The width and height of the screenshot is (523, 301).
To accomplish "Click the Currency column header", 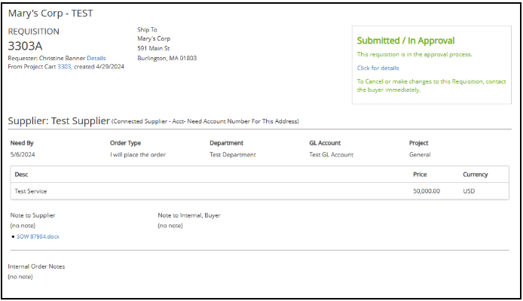I will click(x=475, y=175).
